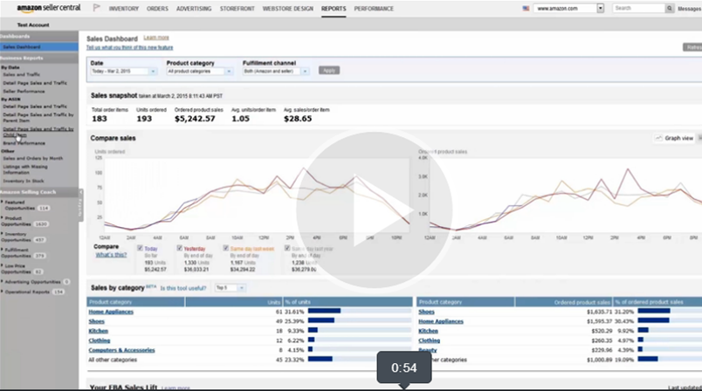The height and width of the screenshot is (391, 702).
Task: Click Learn more beside Sales Dashboard
Action: pyautogui.click(x=156, y=38)
